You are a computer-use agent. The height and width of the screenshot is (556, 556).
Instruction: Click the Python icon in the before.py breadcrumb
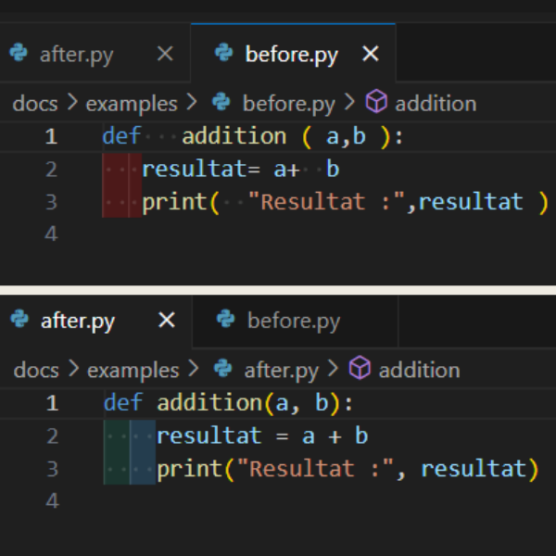click(221, 102)
